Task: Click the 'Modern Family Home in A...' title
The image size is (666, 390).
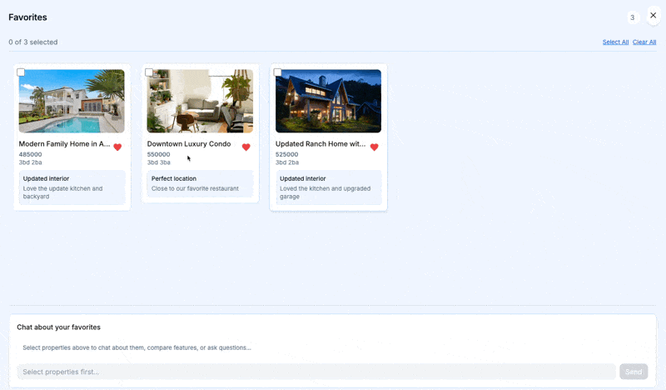Action: pyautogui.click(x=64, y=144)
